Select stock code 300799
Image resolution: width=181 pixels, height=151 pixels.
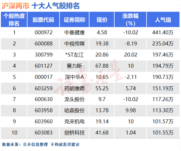pyautogui.click(x=44, y=55)
